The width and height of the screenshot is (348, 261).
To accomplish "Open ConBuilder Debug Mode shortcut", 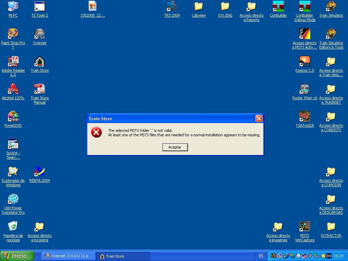I will [x=304, y=7].
